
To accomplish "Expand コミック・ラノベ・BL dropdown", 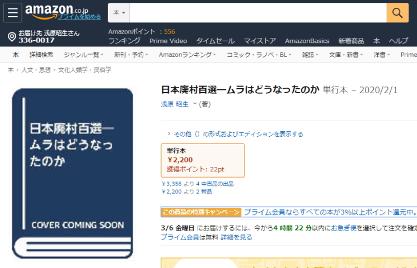I will pyautogui.click(x=259, y=55).
